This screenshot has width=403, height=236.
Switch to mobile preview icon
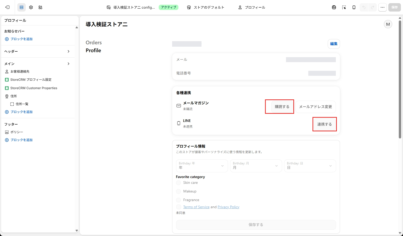(x=354, y=7)
